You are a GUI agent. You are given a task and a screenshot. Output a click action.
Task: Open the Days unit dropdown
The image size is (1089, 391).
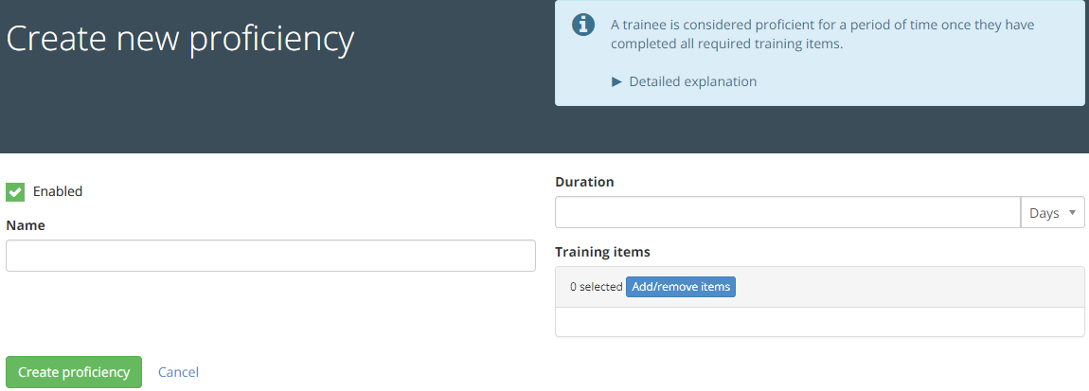1052,213
